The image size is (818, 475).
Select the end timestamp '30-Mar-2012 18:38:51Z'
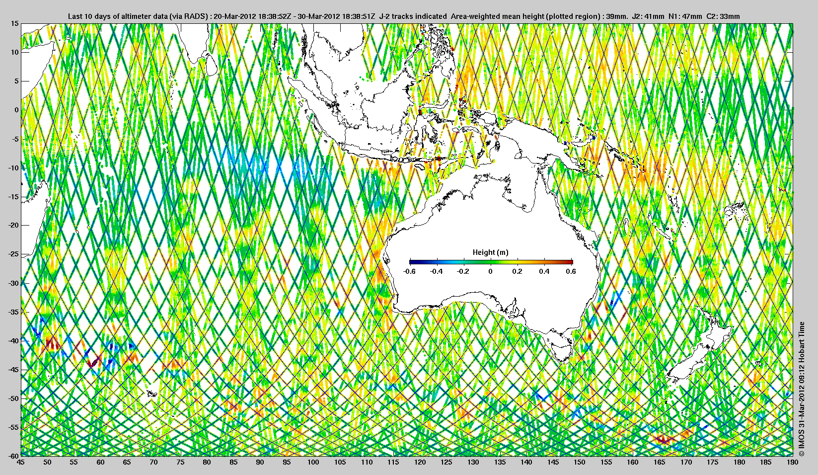coord(336,16)
